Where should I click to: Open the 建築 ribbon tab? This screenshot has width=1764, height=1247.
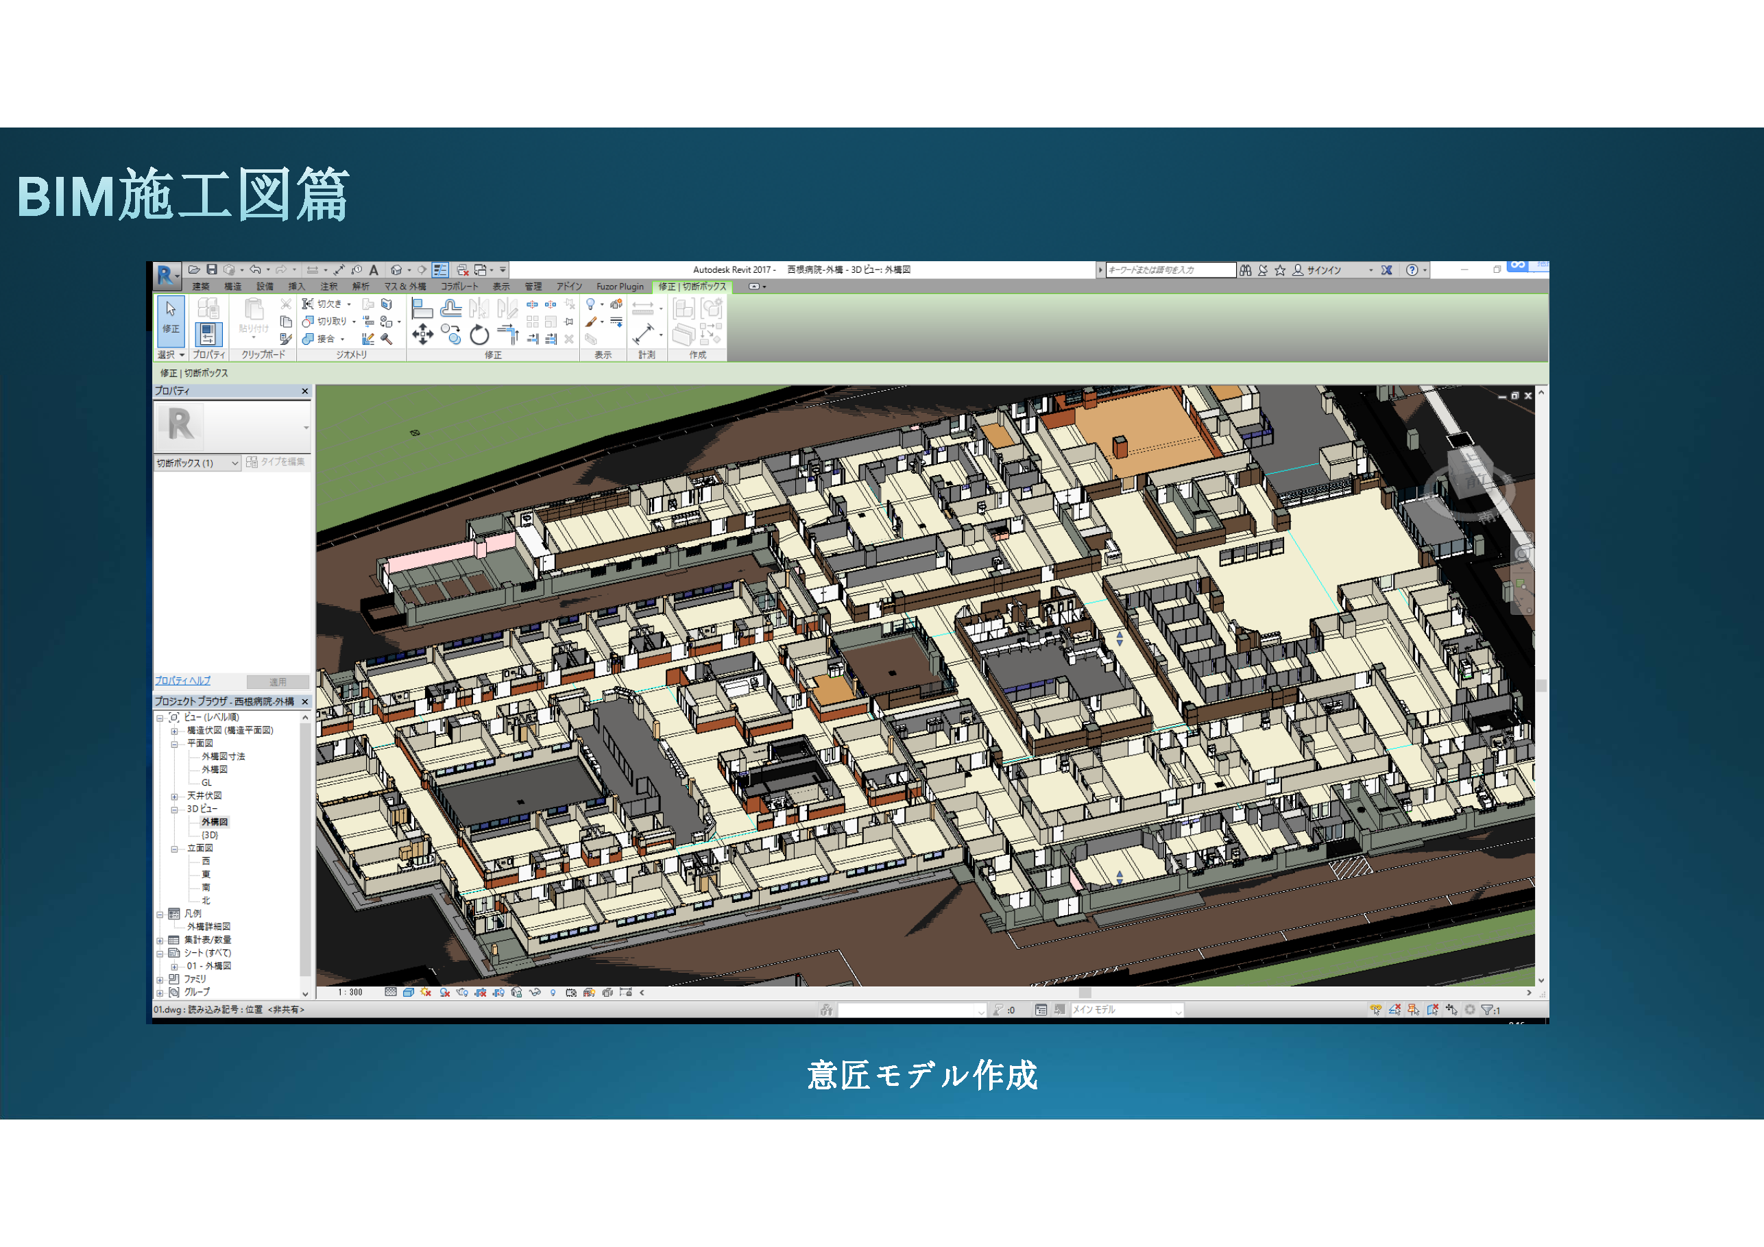pos(200,287)
